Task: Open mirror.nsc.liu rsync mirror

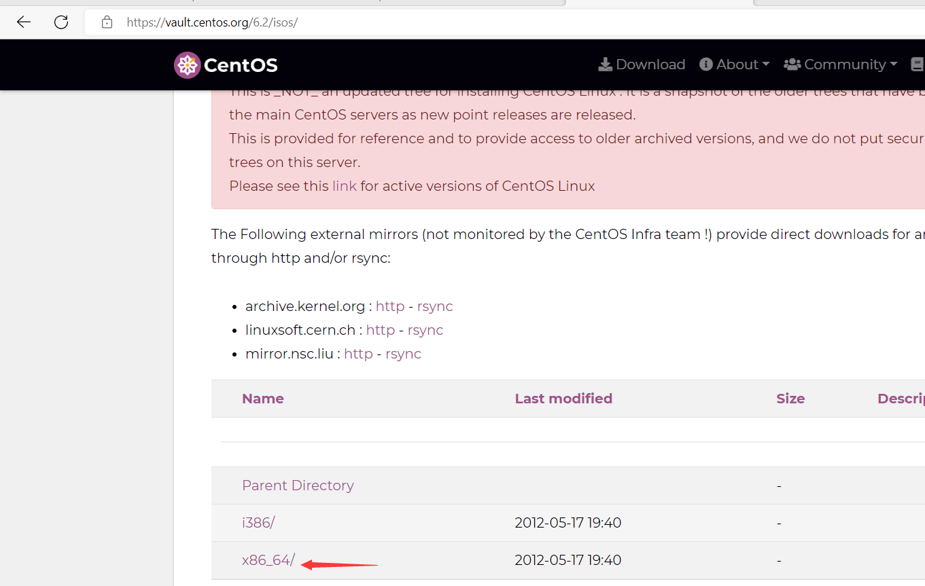Action: (404, 354)
